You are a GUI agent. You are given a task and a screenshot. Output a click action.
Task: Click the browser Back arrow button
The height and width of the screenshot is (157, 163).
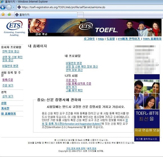3,7
